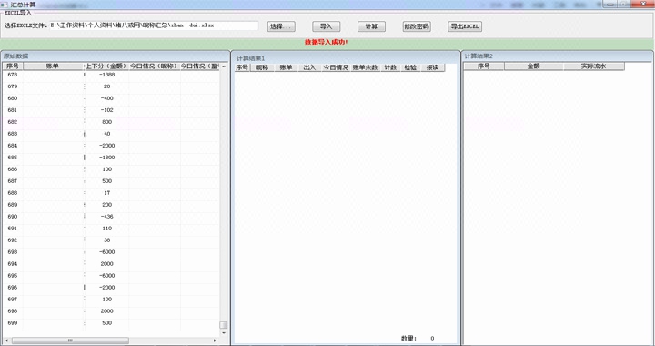The image size is (655, 346).
Task: Sort by 序号 column in 原始数据
Action: pos(13,66)
